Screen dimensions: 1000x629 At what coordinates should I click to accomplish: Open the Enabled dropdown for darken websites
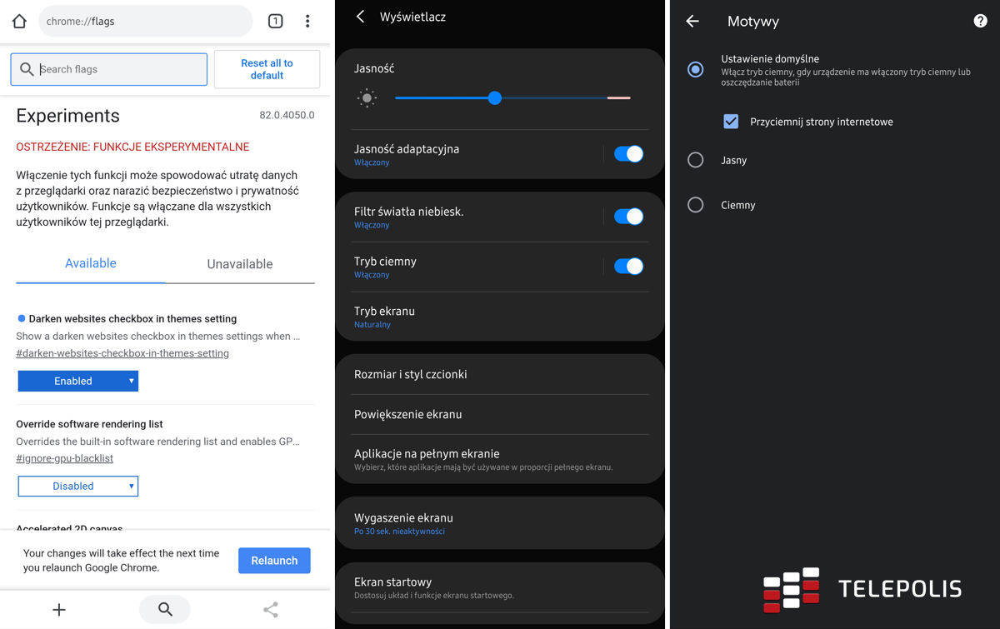point(78,381)
